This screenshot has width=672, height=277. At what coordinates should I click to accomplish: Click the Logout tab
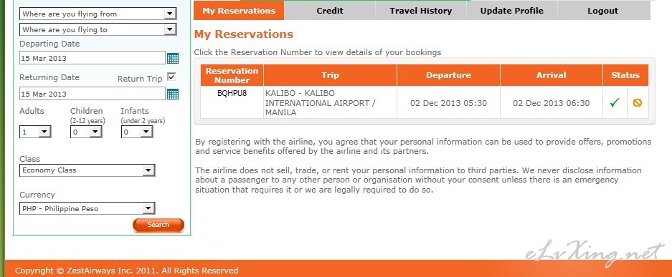[603, 11]
